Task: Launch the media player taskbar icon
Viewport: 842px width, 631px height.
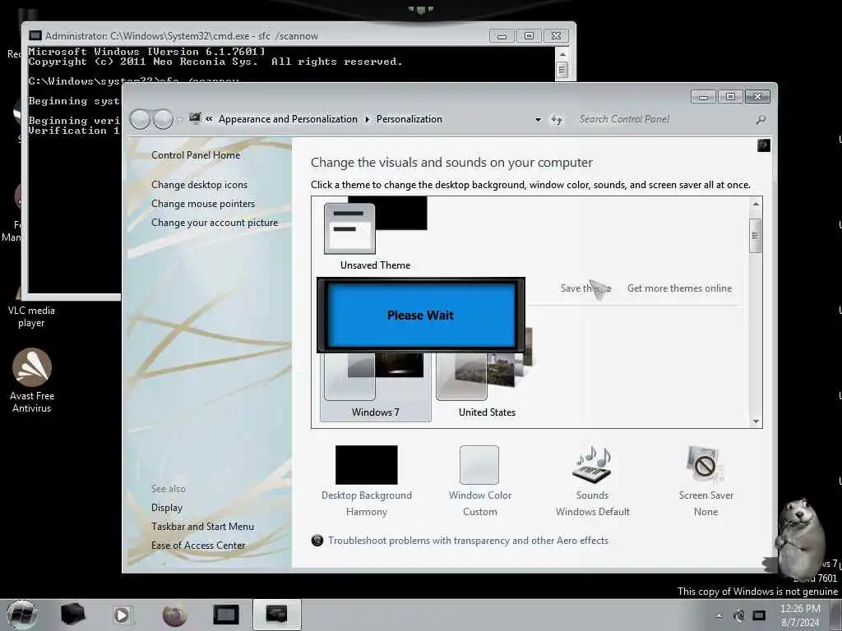Action: [x=122, y=615]
